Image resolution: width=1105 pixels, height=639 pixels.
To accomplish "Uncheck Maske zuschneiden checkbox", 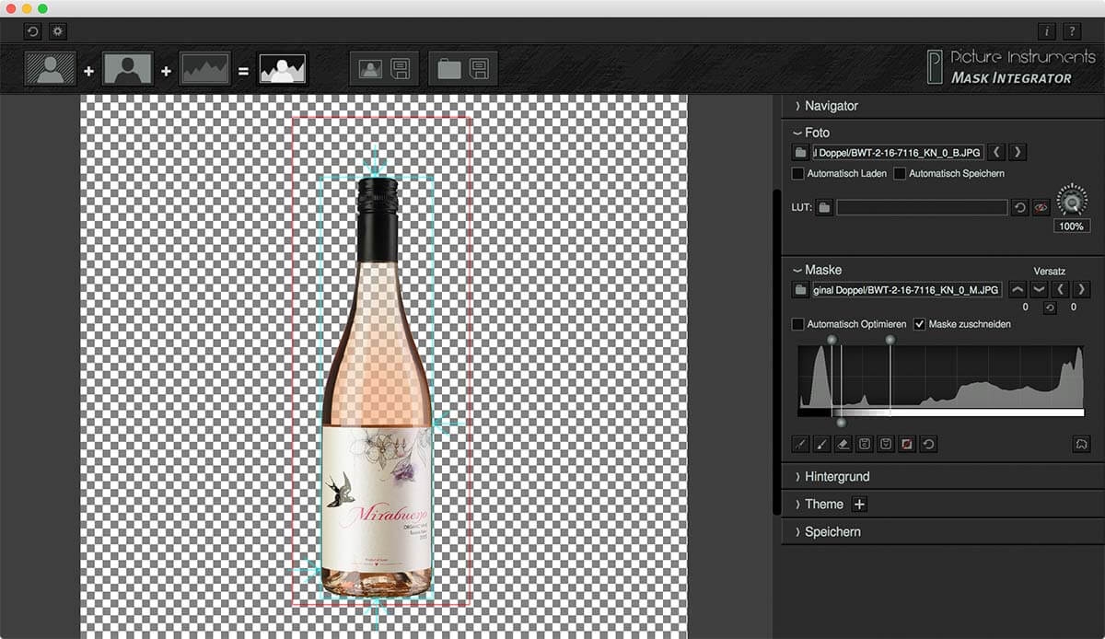I will [919, 324].
